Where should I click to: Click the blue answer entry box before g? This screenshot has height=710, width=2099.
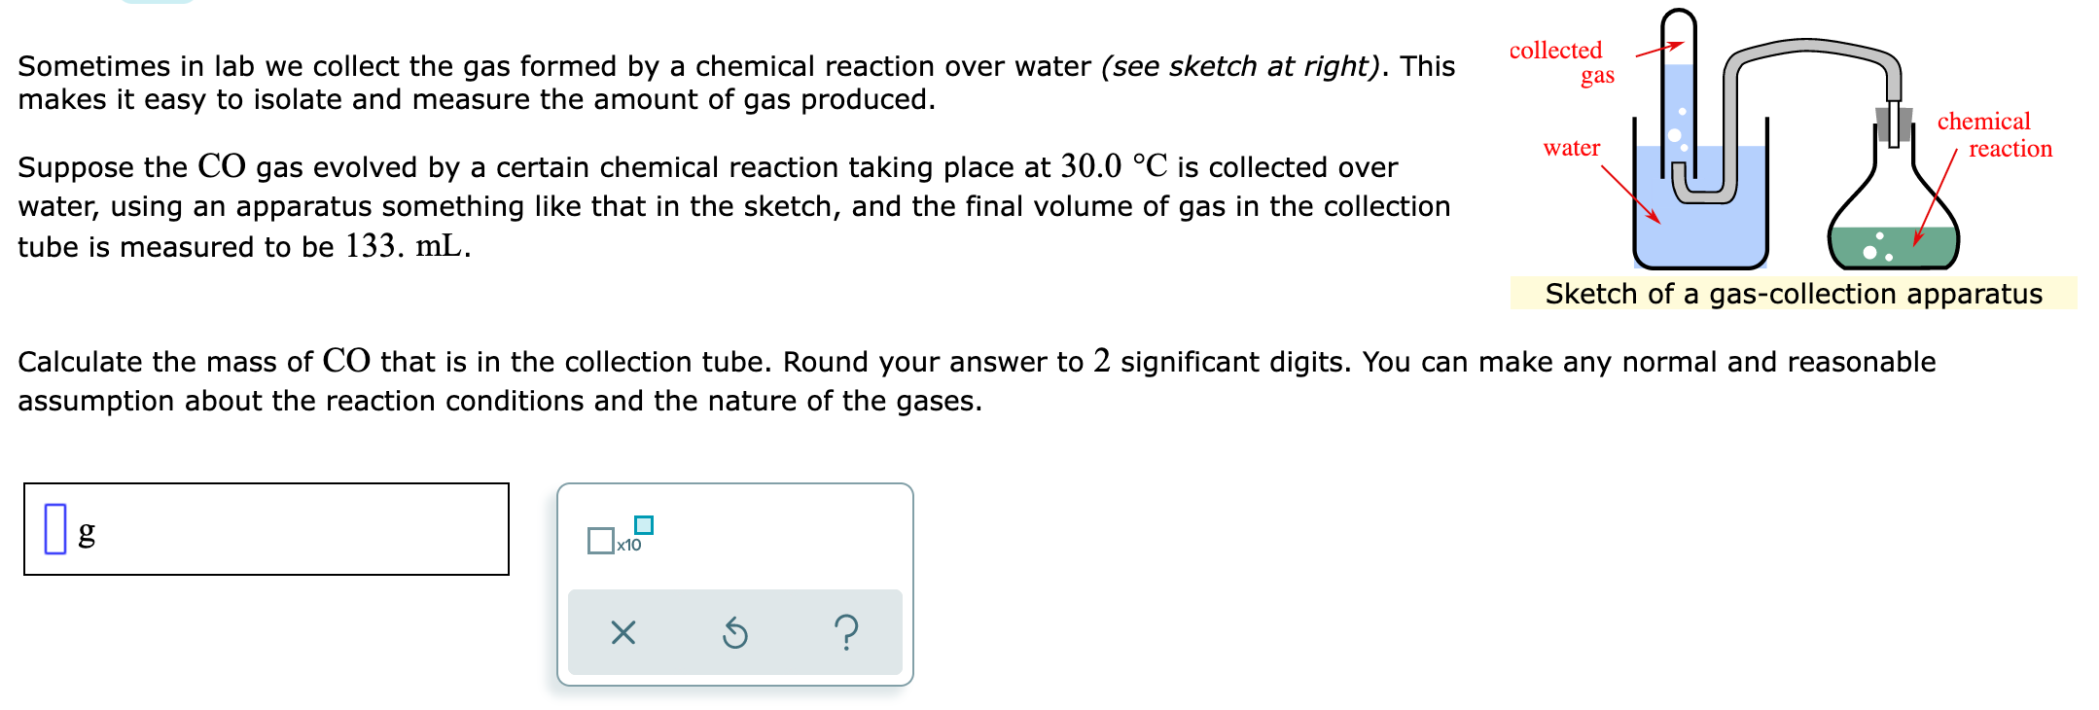point(55,527)
